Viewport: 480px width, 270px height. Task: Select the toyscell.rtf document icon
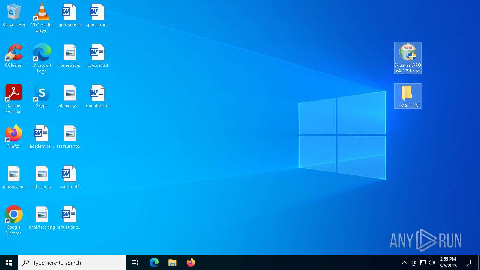tap(98, 56)
